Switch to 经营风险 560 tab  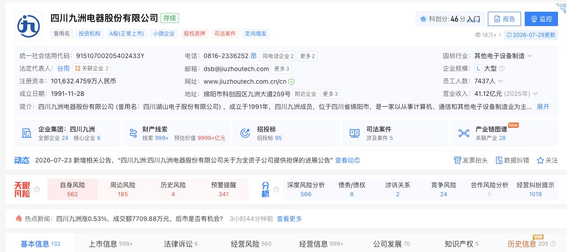(x=251, y=244)
